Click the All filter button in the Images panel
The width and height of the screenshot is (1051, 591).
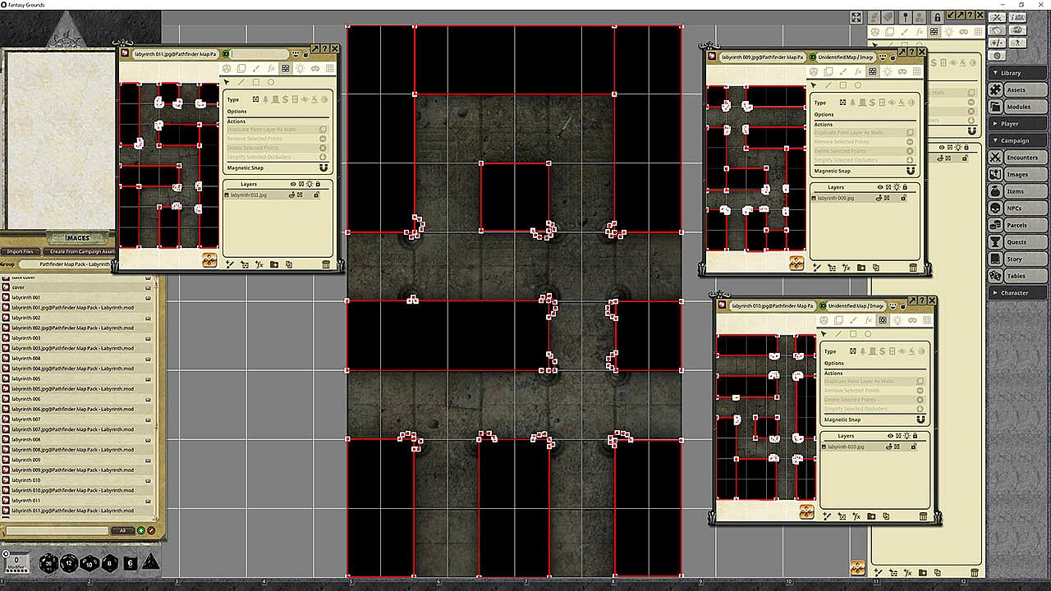pyautogui.click(x=122, y=530)
